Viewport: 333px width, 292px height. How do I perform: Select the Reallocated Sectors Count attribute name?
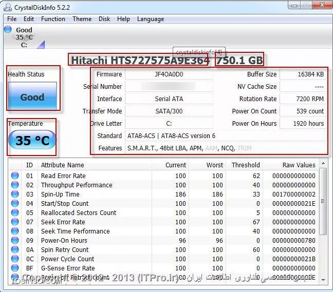tap(79, 212)
